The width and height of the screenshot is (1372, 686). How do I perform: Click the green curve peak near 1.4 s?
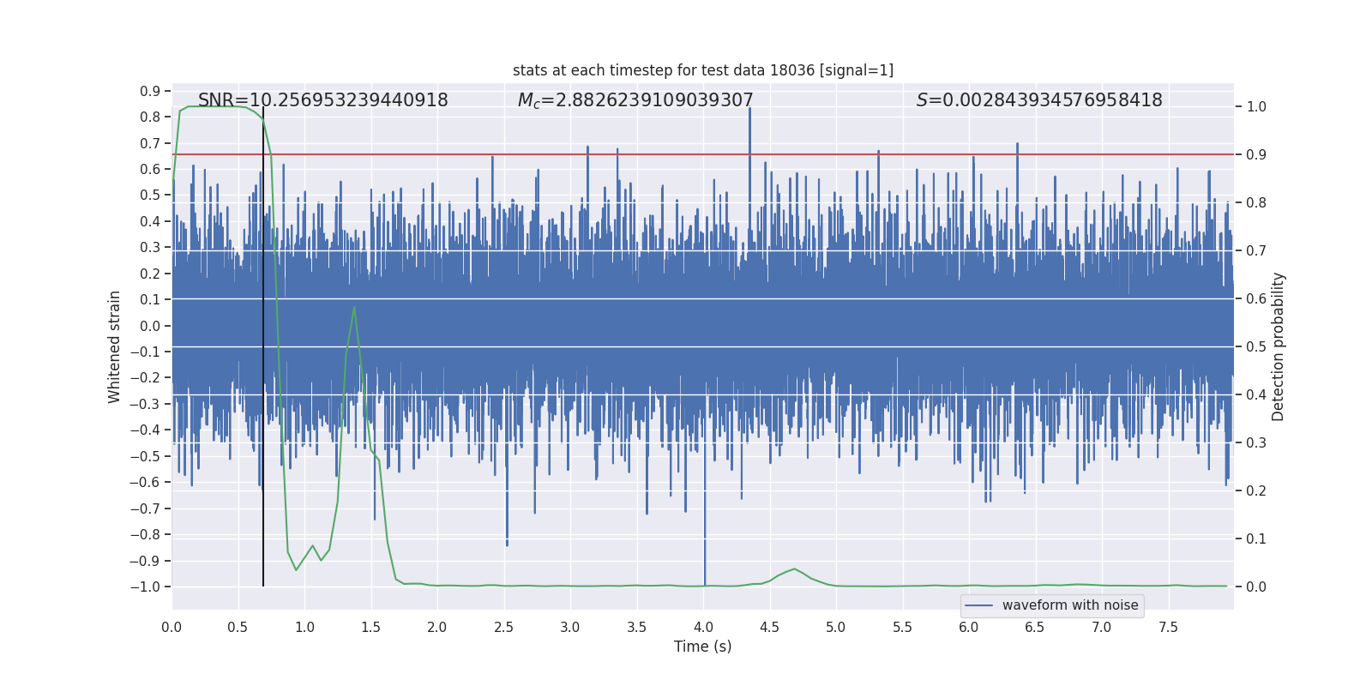[354, 308]
